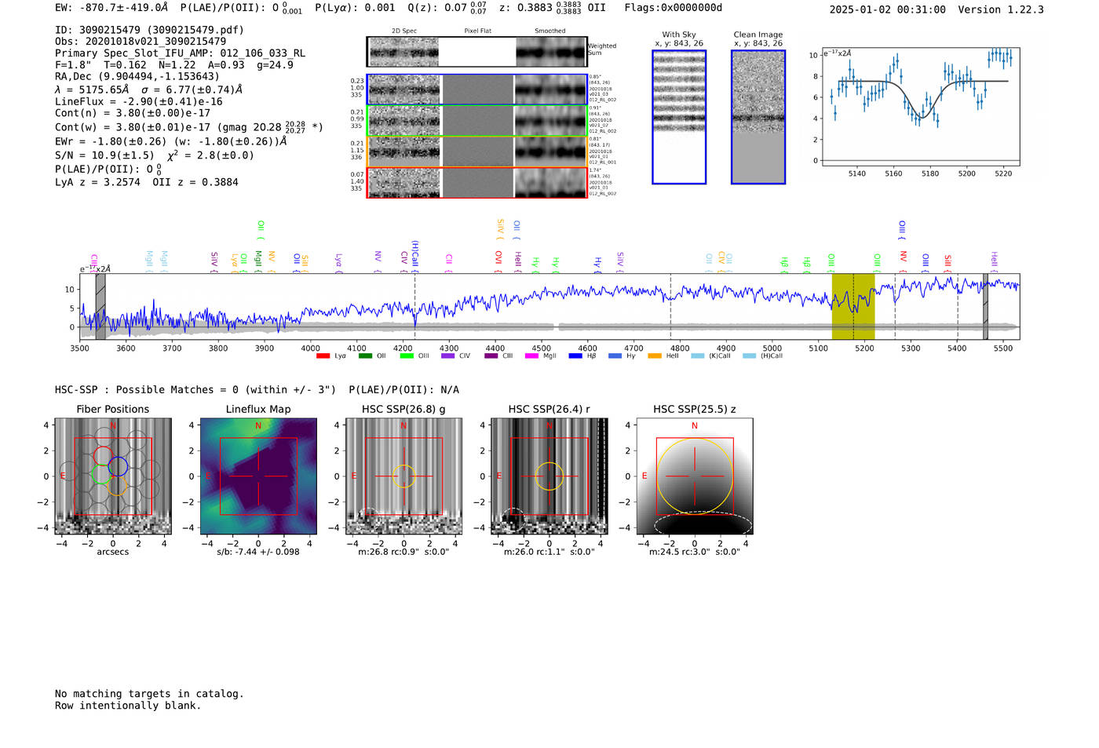Viewport: 1099px width, 748px height.
Task: Click the text "ID: 3090215479 (3090215479.pdf)"
Action: (x=149, y=30)
